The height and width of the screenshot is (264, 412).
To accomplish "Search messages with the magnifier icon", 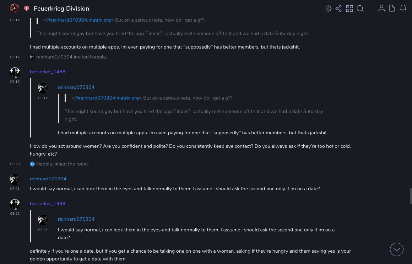I will pos(360,9).
